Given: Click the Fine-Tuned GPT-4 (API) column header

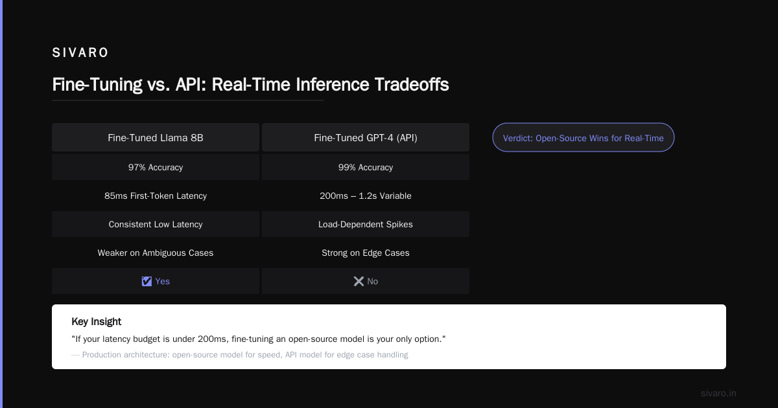Looking at the screenshot, I should [366, 137].
